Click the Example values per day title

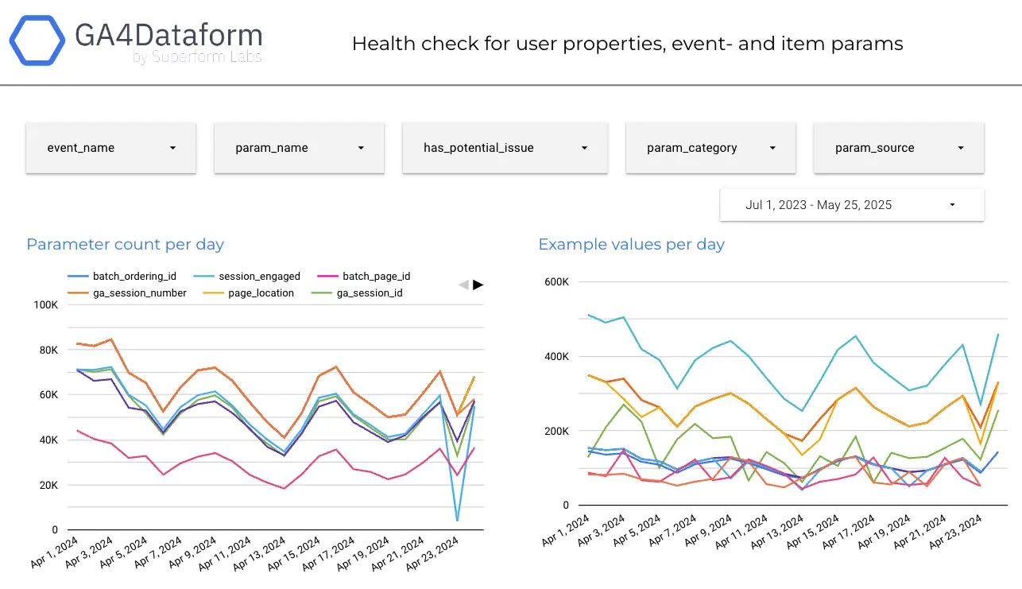(631, 245)
